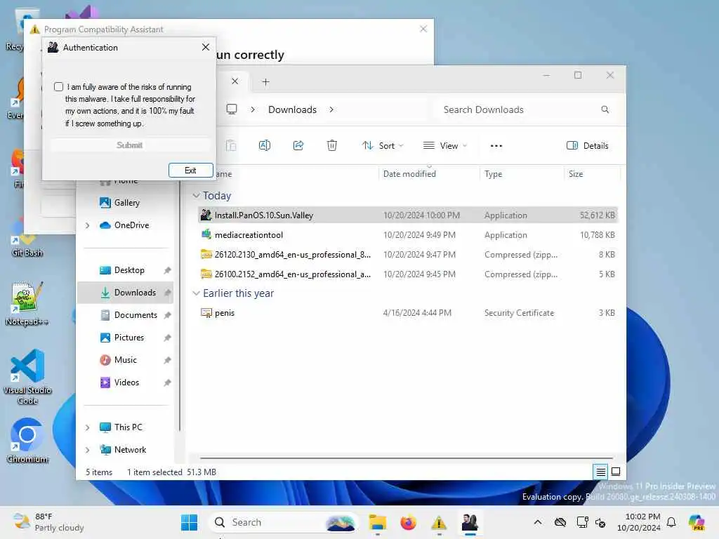
Task: Collapse the Earlier this year group
Action: (197, 293)
